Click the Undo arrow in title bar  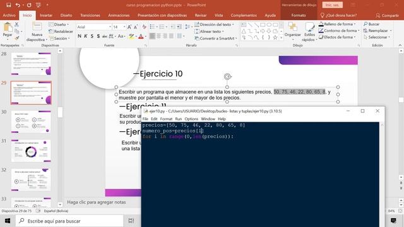click(x=18, y=5)
